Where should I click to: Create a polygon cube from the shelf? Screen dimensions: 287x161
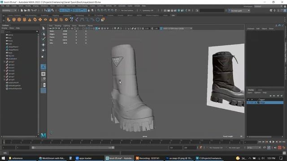coord(19,20)
